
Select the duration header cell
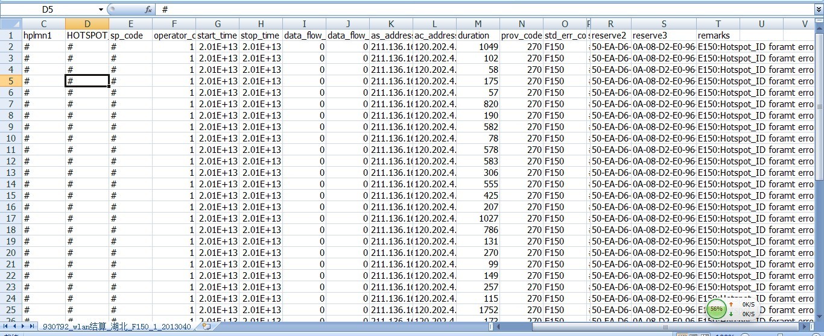point(478,36)
